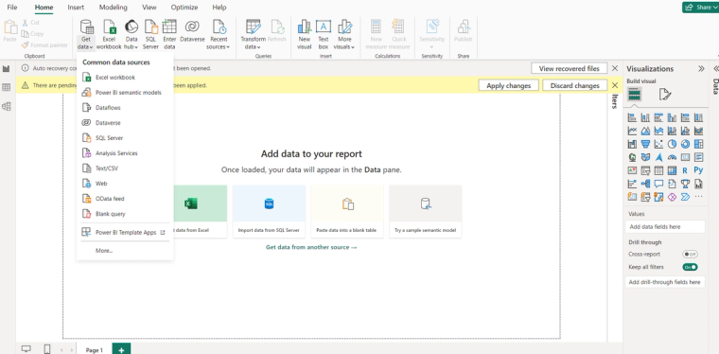Screen dimensions: 719x354
Task: Click Apply changes button
Action: click(x=509, y=85)
